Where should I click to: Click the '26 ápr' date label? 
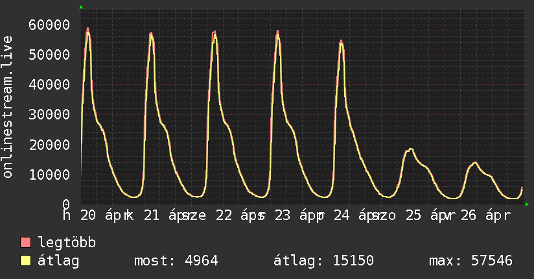[x=485, y=215]
